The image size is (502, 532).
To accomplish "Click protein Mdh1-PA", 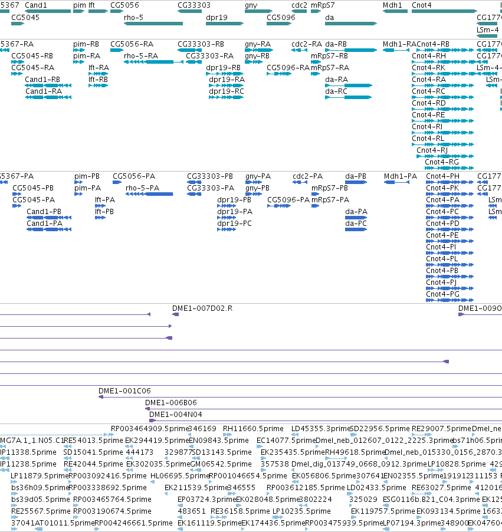I will point(400,176).
